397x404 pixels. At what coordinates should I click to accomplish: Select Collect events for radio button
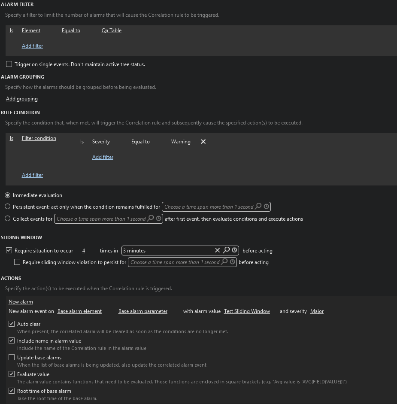click(7, 219)
